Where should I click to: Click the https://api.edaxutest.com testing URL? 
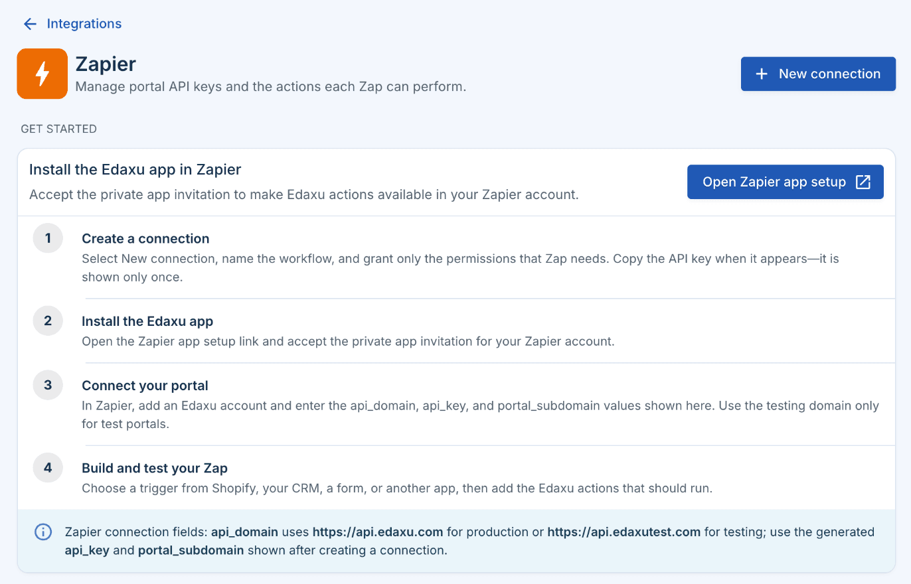(623, 532)
